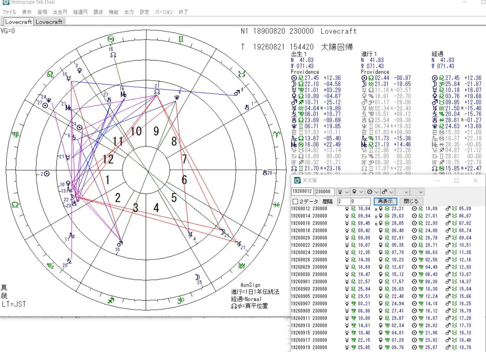
Task: Click the Sagittarius sign glyph at the wheel bottom
Action: pyautogui.click(x=111, y=301)
